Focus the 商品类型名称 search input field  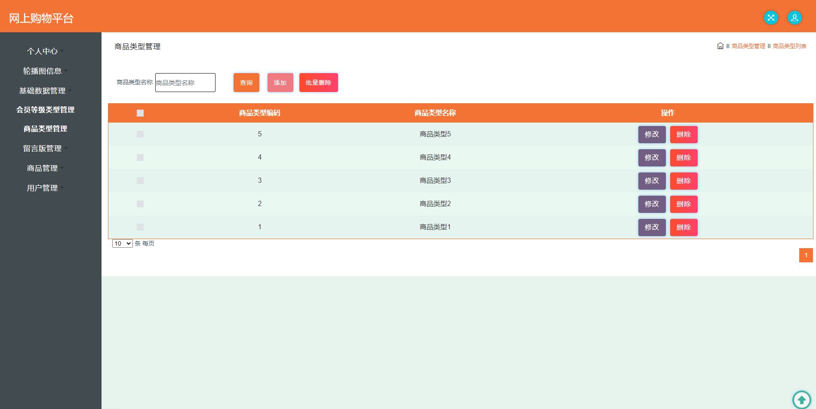click(x=185, y=83)
